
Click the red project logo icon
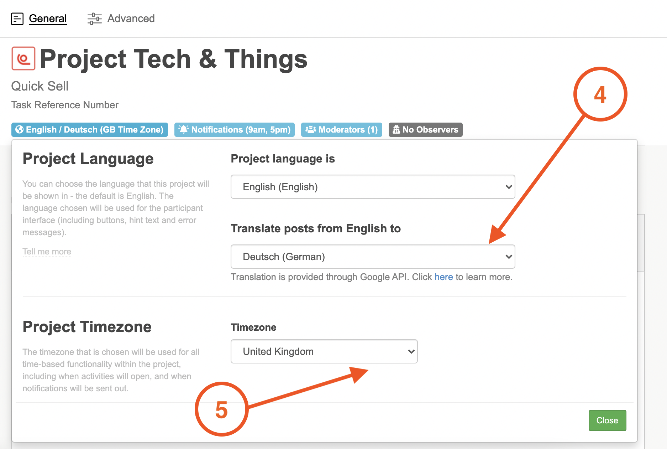(23, 58)
